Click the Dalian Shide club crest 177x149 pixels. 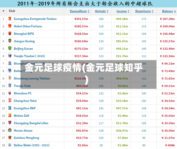[x=10, y=145]
